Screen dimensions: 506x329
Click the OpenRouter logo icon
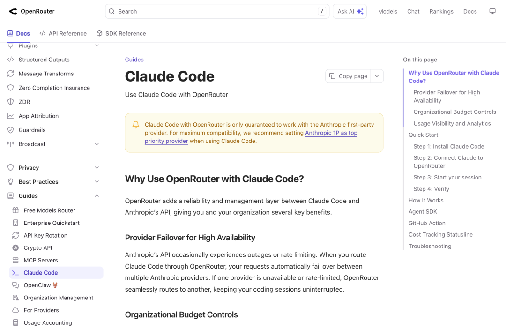(13, 11)
